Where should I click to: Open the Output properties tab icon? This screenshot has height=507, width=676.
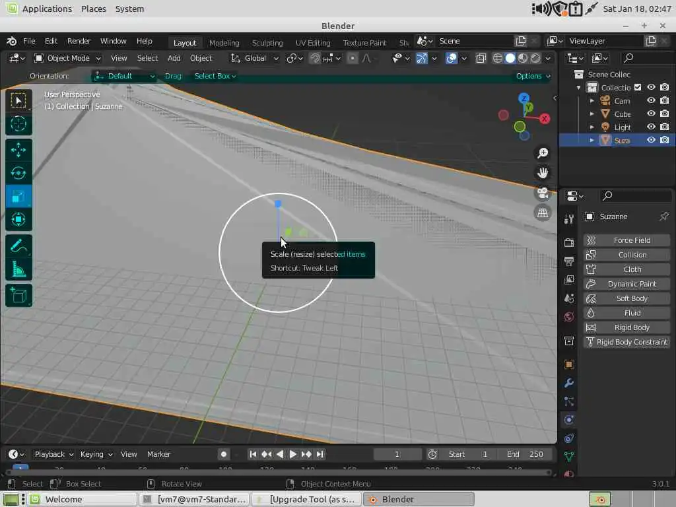coord(569,261)
